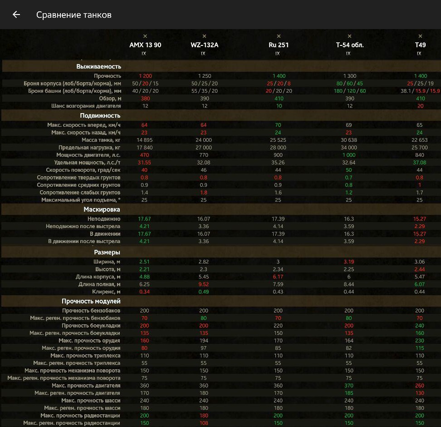Click Макс. прочность двигателя label

point(86,385)
